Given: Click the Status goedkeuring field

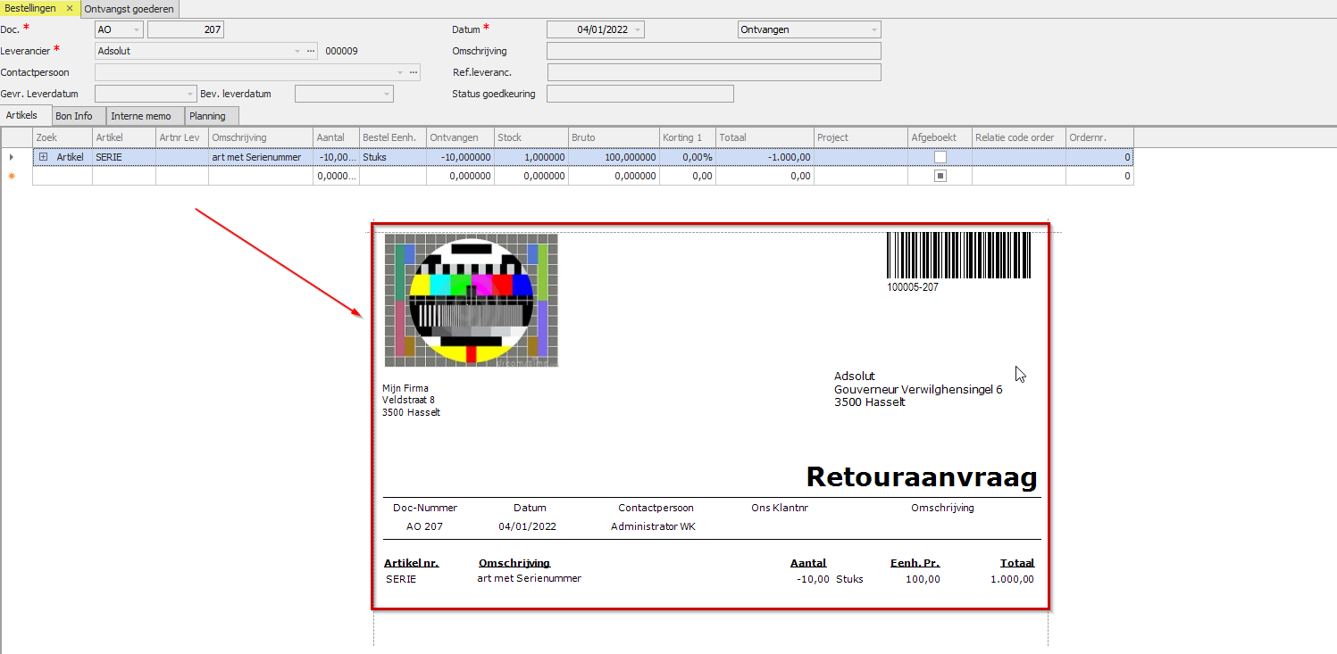Looking at the screenshot, I should click(639, 94).
